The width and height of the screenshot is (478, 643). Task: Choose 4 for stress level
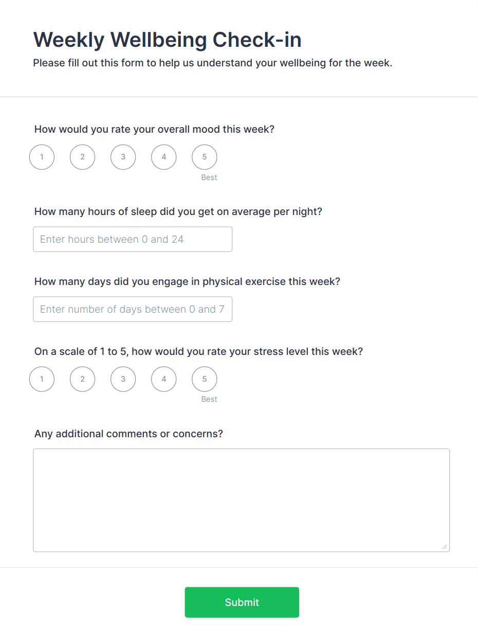(x=163, y=379)
